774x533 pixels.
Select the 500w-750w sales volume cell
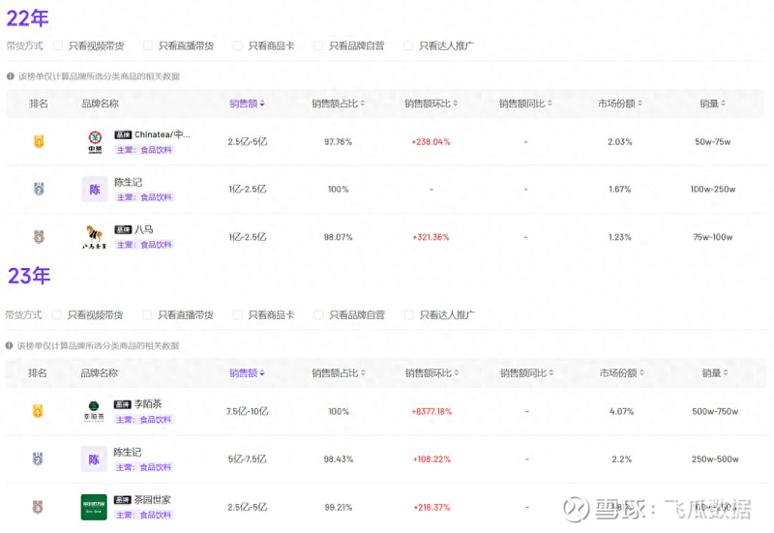coord(715,411)
